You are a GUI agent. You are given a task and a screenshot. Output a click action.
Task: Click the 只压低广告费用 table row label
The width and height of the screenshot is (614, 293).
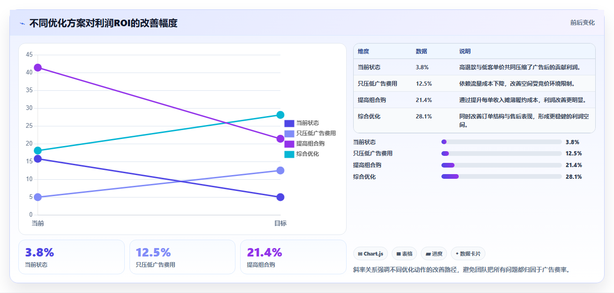tap(378, 84)
